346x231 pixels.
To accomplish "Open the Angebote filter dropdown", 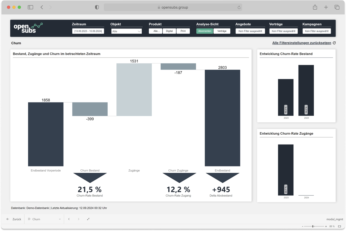I will click(250, 31).
